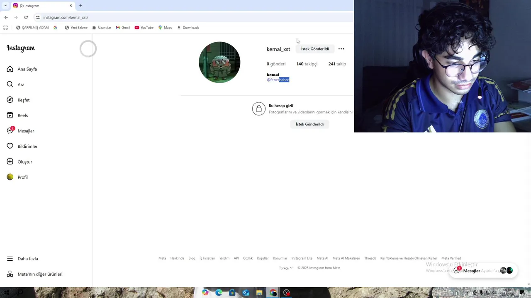Open Microsoft Edge from taskbar
The height and width of the screenshot is (298, 531).
(219, 293)
